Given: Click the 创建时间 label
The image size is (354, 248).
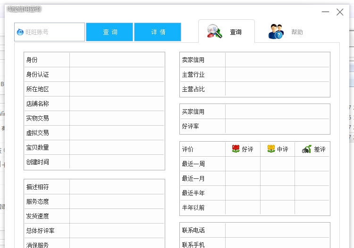Looking at the screenshot, I should point(37,162).
